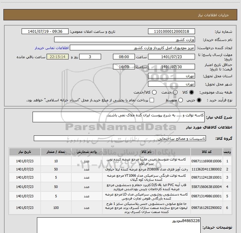Click the goods group field تاسیسات و مصالح ساختمانی
The image size is (241, 233).
pos(120,138)
